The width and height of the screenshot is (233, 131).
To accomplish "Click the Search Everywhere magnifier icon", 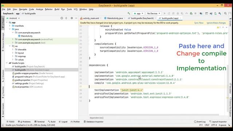I will pyautogui.click(x=225, y=13).
